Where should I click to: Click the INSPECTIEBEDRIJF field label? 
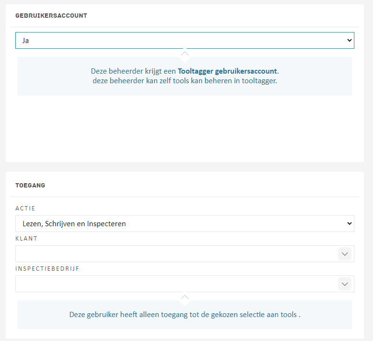pos(47,269)
